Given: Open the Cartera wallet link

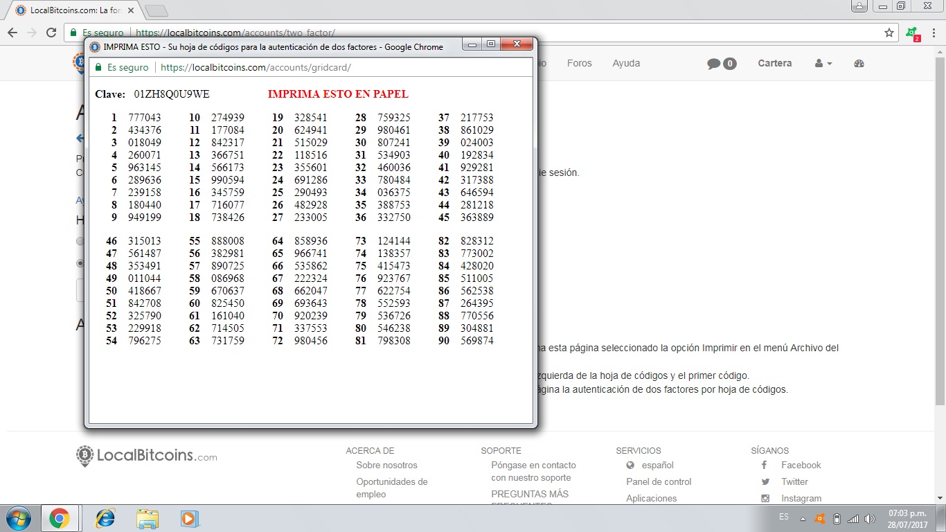Looking at the screenshot, I should click(774, 63).
